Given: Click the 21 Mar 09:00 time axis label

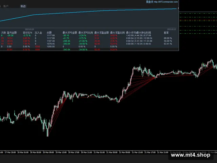Looking at the screenshot, I should 125,152.
